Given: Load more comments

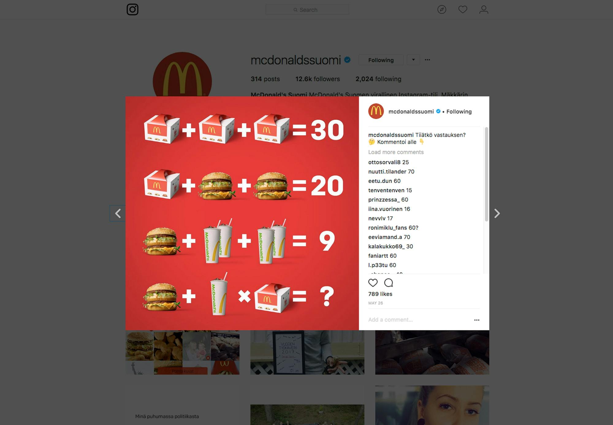Looking at the screenshot, I should 396,152.
